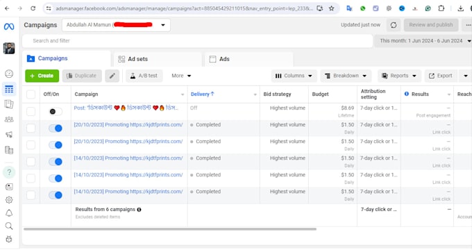Open the Results column header dropdown arrow
472x250 pixels.
coord(449,94)
